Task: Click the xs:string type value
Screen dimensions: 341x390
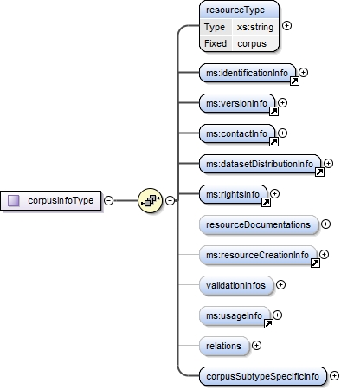Action: [x=255, y=27]
